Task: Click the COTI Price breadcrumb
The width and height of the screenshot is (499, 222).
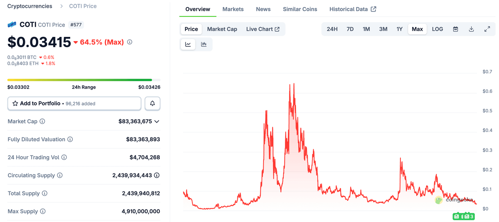Action: click(x=83, y=6)
